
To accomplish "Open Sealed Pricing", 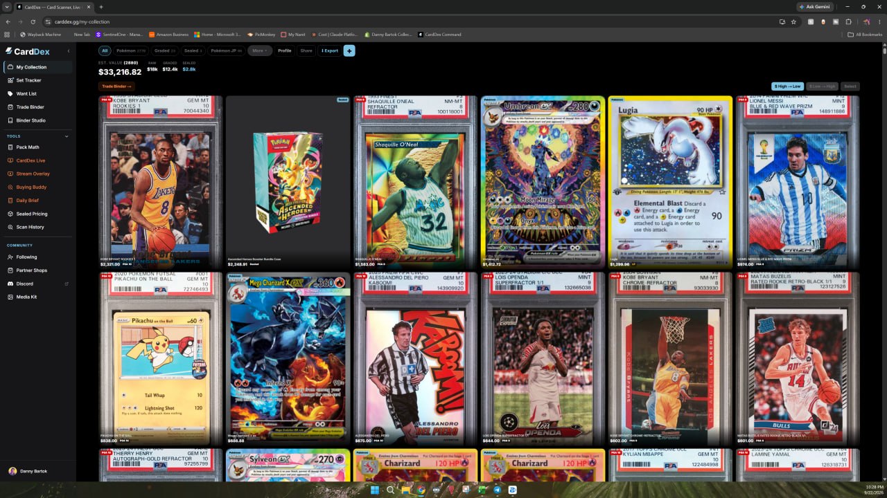I will 37,214.
